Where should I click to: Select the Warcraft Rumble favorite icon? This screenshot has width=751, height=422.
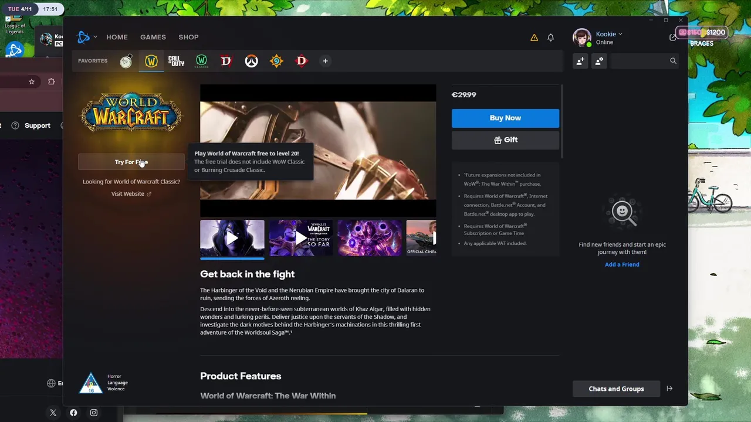click(126, 61)
